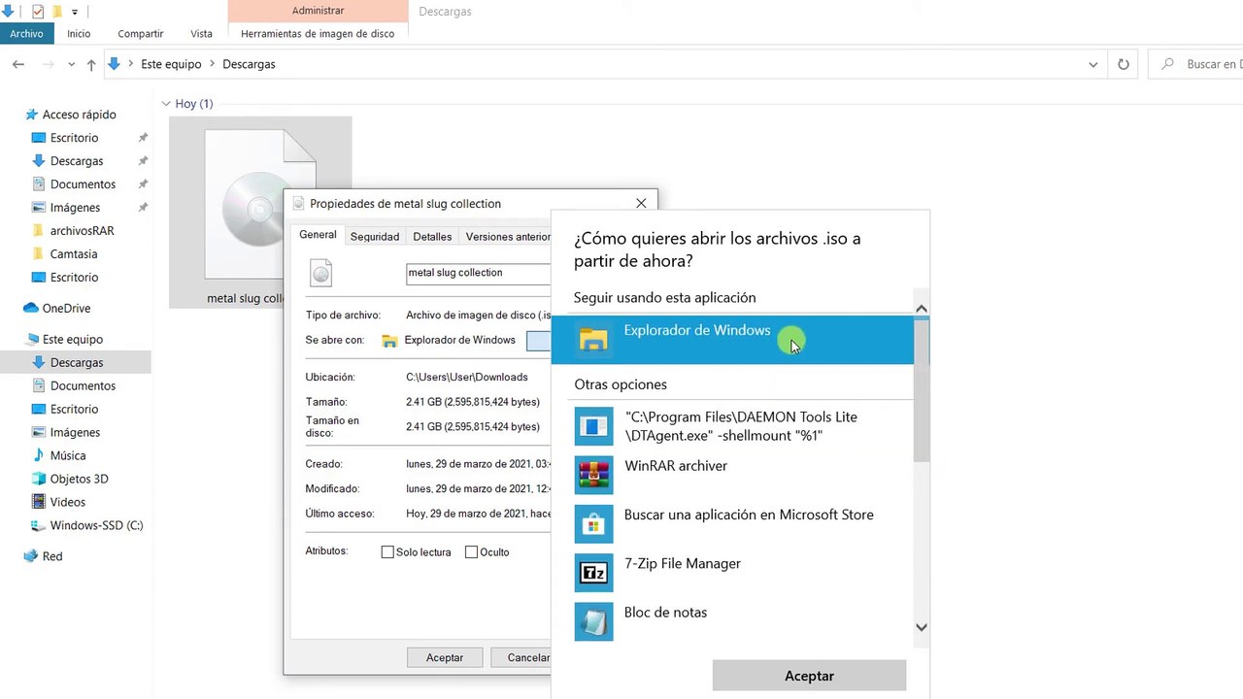Pick the DAEMON Tools Lite app icon
The height and width of the screenshot is (699, 1243).
click(593, 426)
